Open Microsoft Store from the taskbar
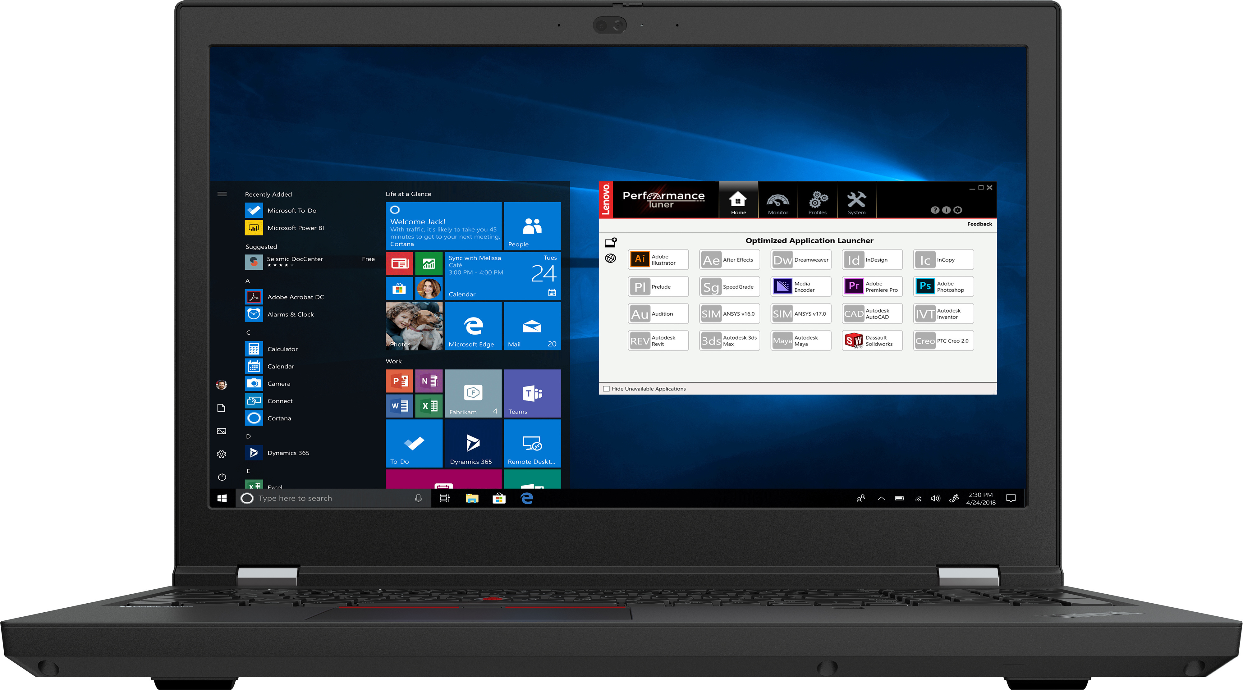 pyautogui.click(x=499, y=498)
